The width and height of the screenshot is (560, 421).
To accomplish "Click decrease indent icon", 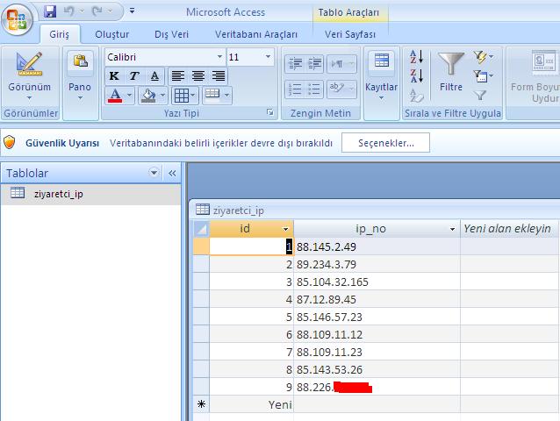I will tap(295, 63).
